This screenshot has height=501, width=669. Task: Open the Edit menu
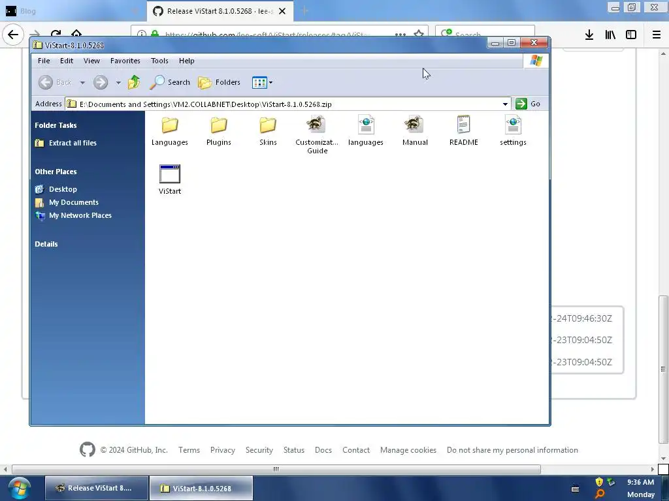coord(67,61)
